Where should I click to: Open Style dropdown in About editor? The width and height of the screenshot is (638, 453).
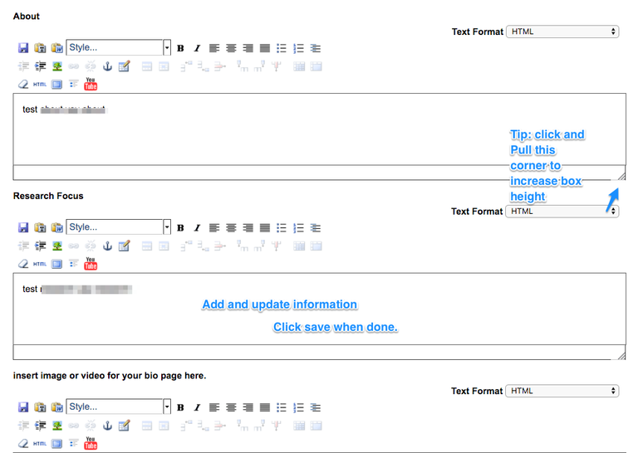[x=118, y=48]
